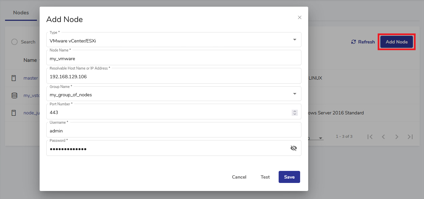
Task: Switch to the Nodes tab
Action: 21,13
